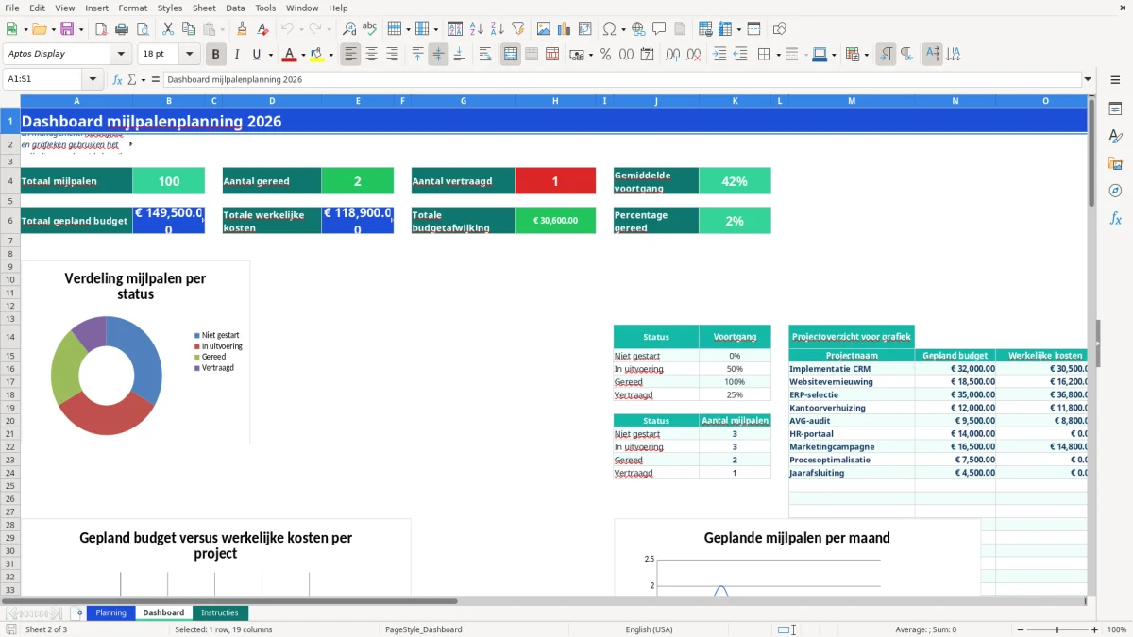Select row header 14
Image resolution: width=1133 pixels, height=637 pixels.
coord(10,337)
